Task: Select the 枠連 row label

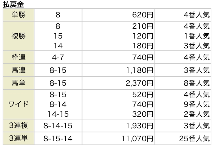Action: 19,57
